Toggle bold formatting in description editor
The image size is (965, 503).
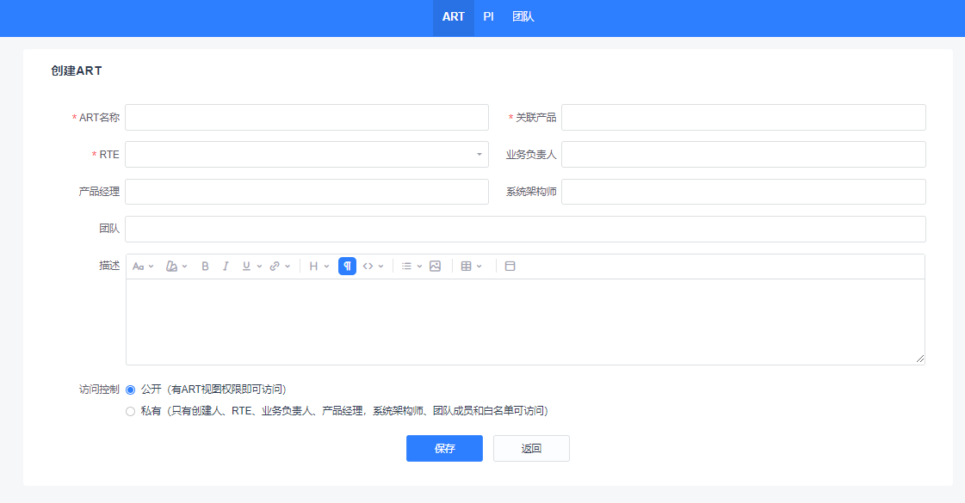pos(205,267)
